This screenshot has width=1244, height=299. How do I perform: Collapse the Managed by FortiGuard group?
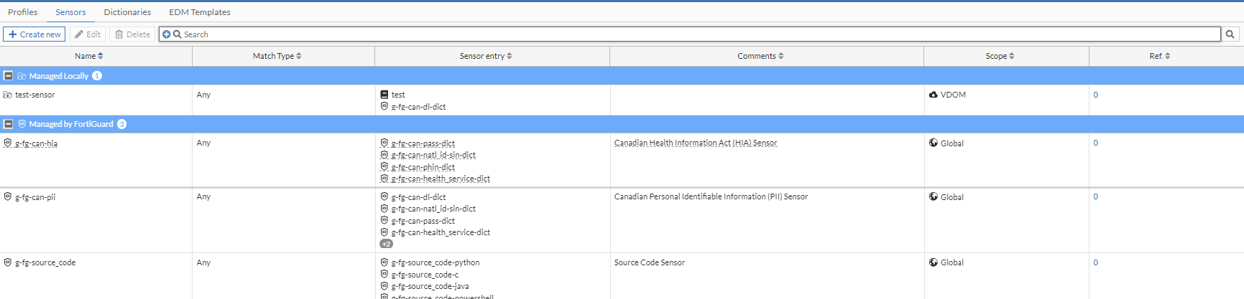pyautogui.click(x=9, y=124)
